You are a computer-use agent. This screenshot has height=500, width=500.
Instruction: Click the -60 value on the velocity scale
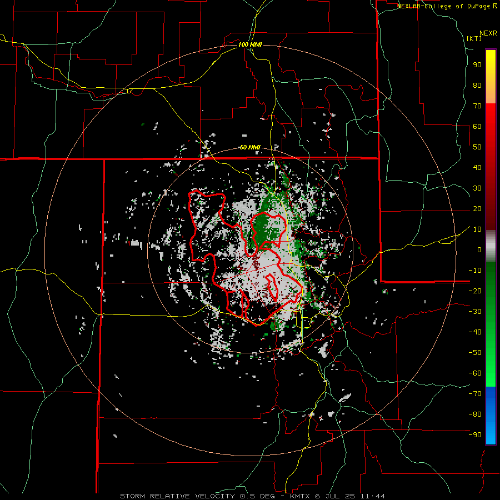(475, 373)
